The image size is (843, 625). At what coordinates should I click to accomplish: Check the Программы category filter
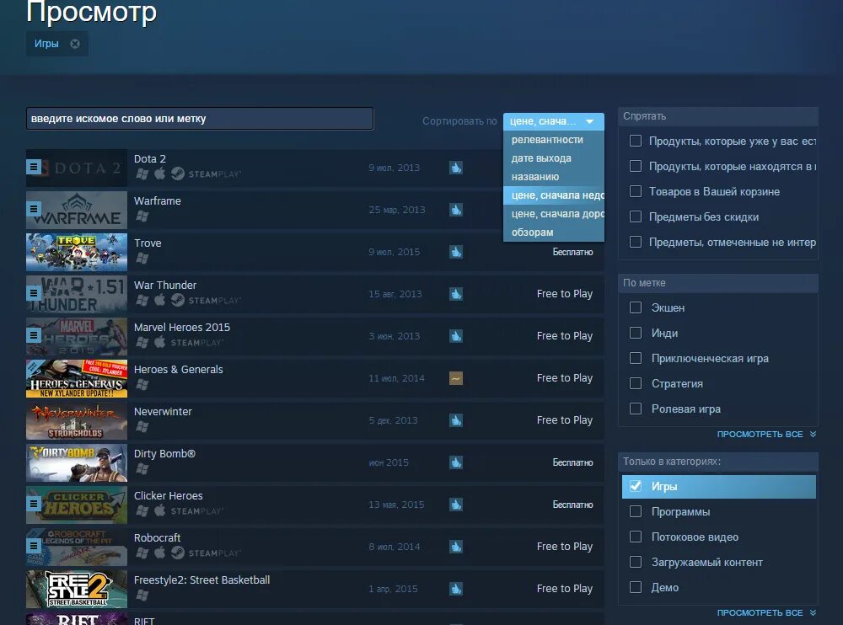coord(636,511)
